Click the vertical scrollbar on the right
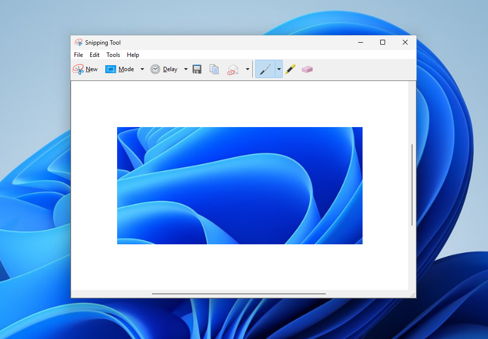 [412, 186]
